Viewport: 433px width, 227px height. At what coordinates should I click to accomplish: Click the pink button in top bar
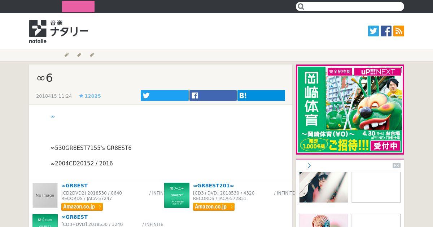78,6
